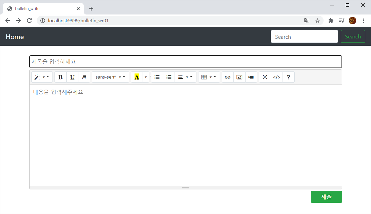
Task: Bookmark this page with the star
Action: click(x=318, y=21)
